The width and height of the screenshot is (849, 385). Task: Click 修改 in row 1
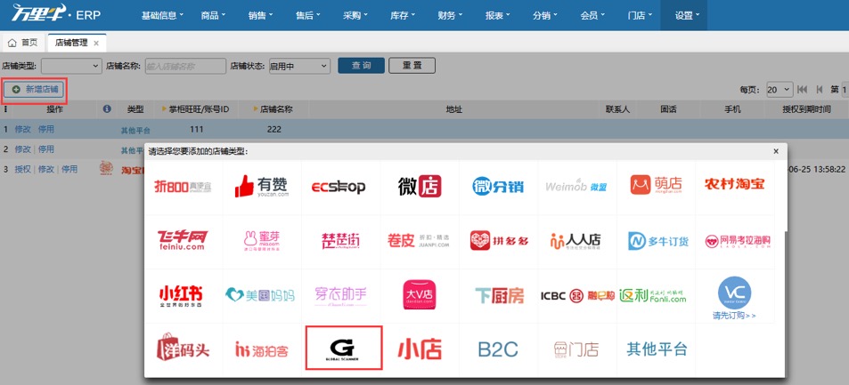point(23,130)
